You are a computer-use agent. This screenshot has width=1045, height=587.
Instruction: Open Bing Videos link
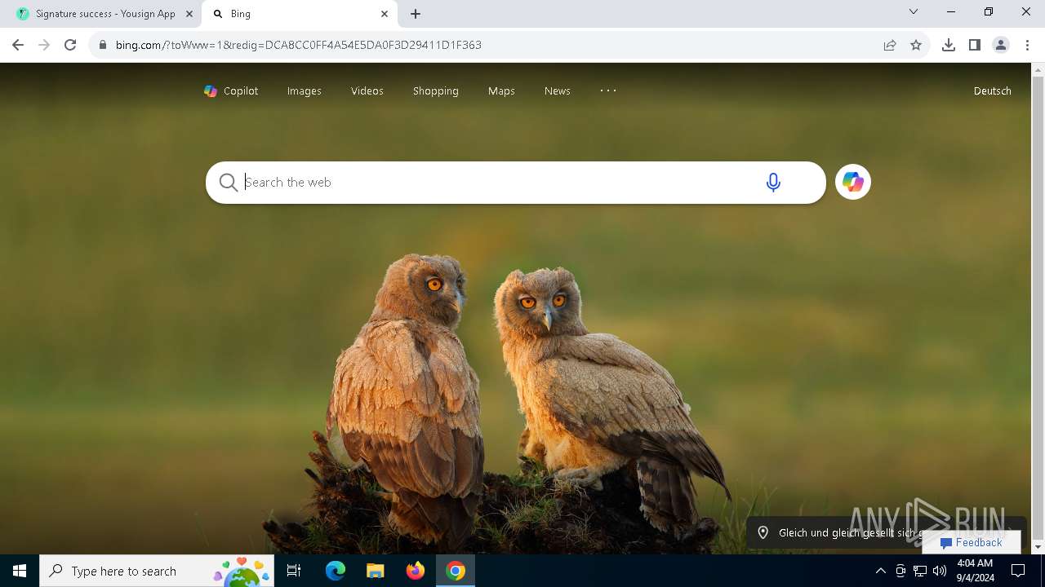(367, 91)
